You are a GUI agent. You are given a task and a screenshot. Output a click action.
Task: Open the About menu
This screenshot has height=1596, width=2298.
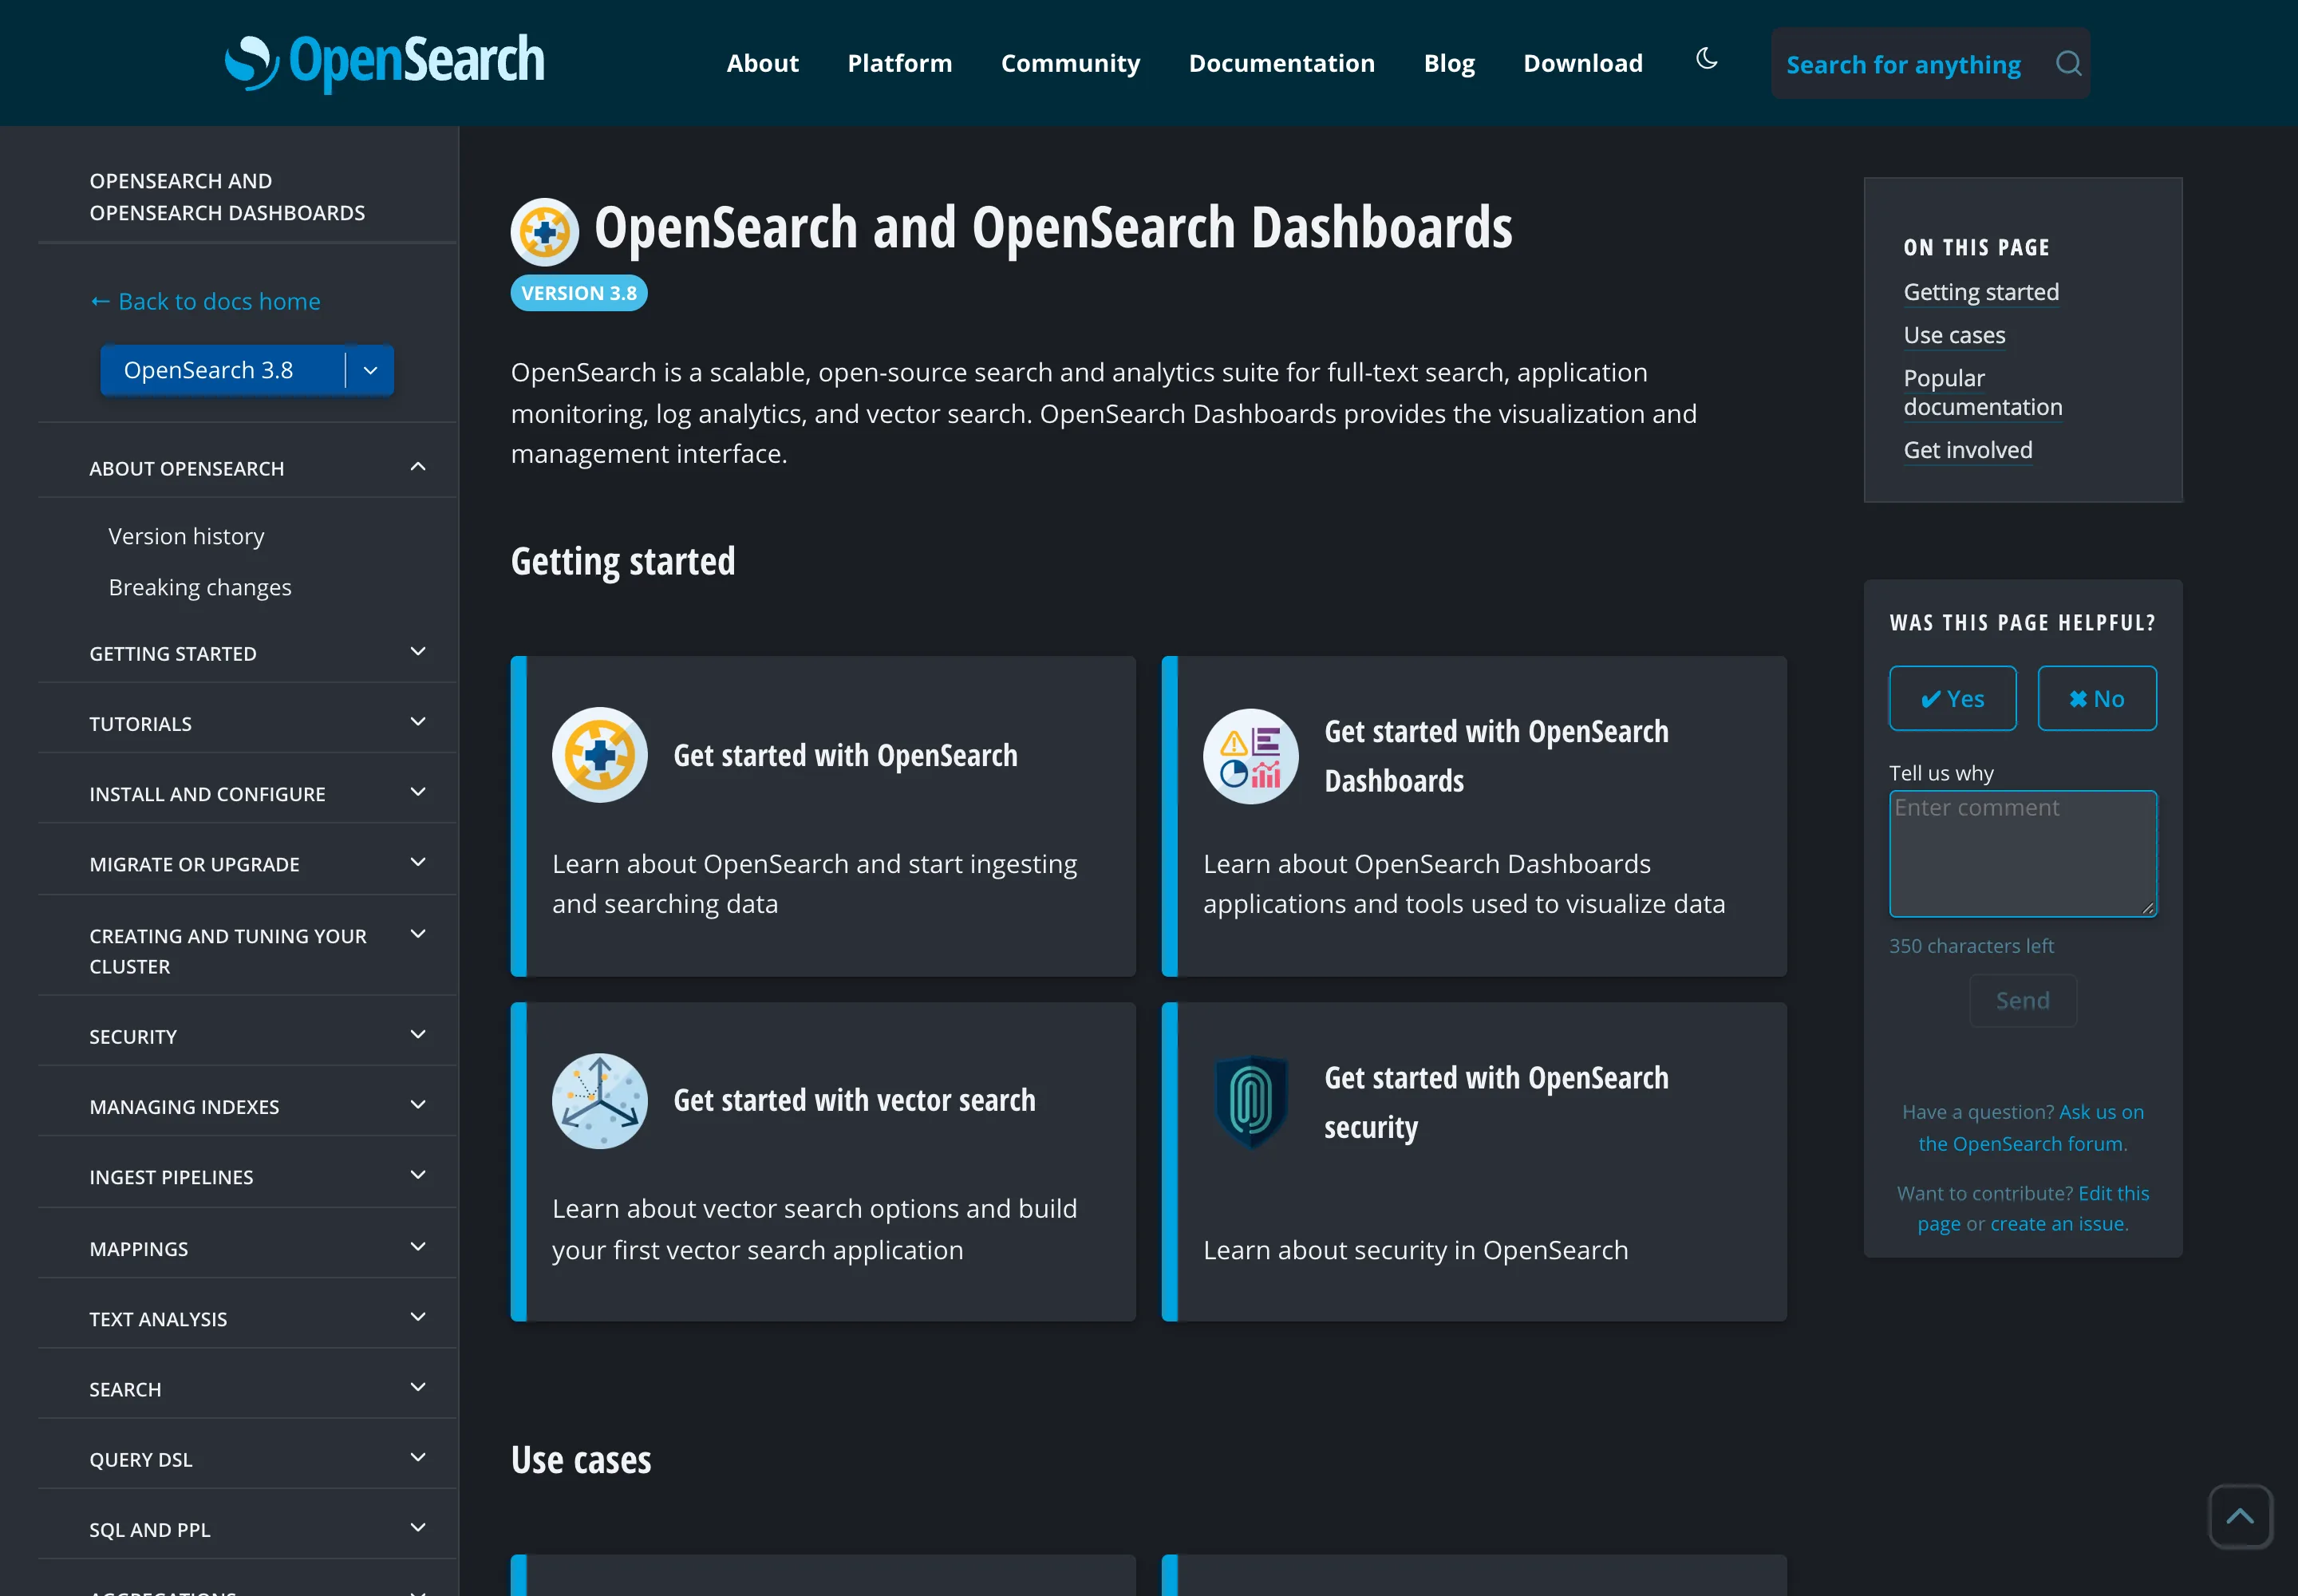pyautogui.click(x=762, y=63)
